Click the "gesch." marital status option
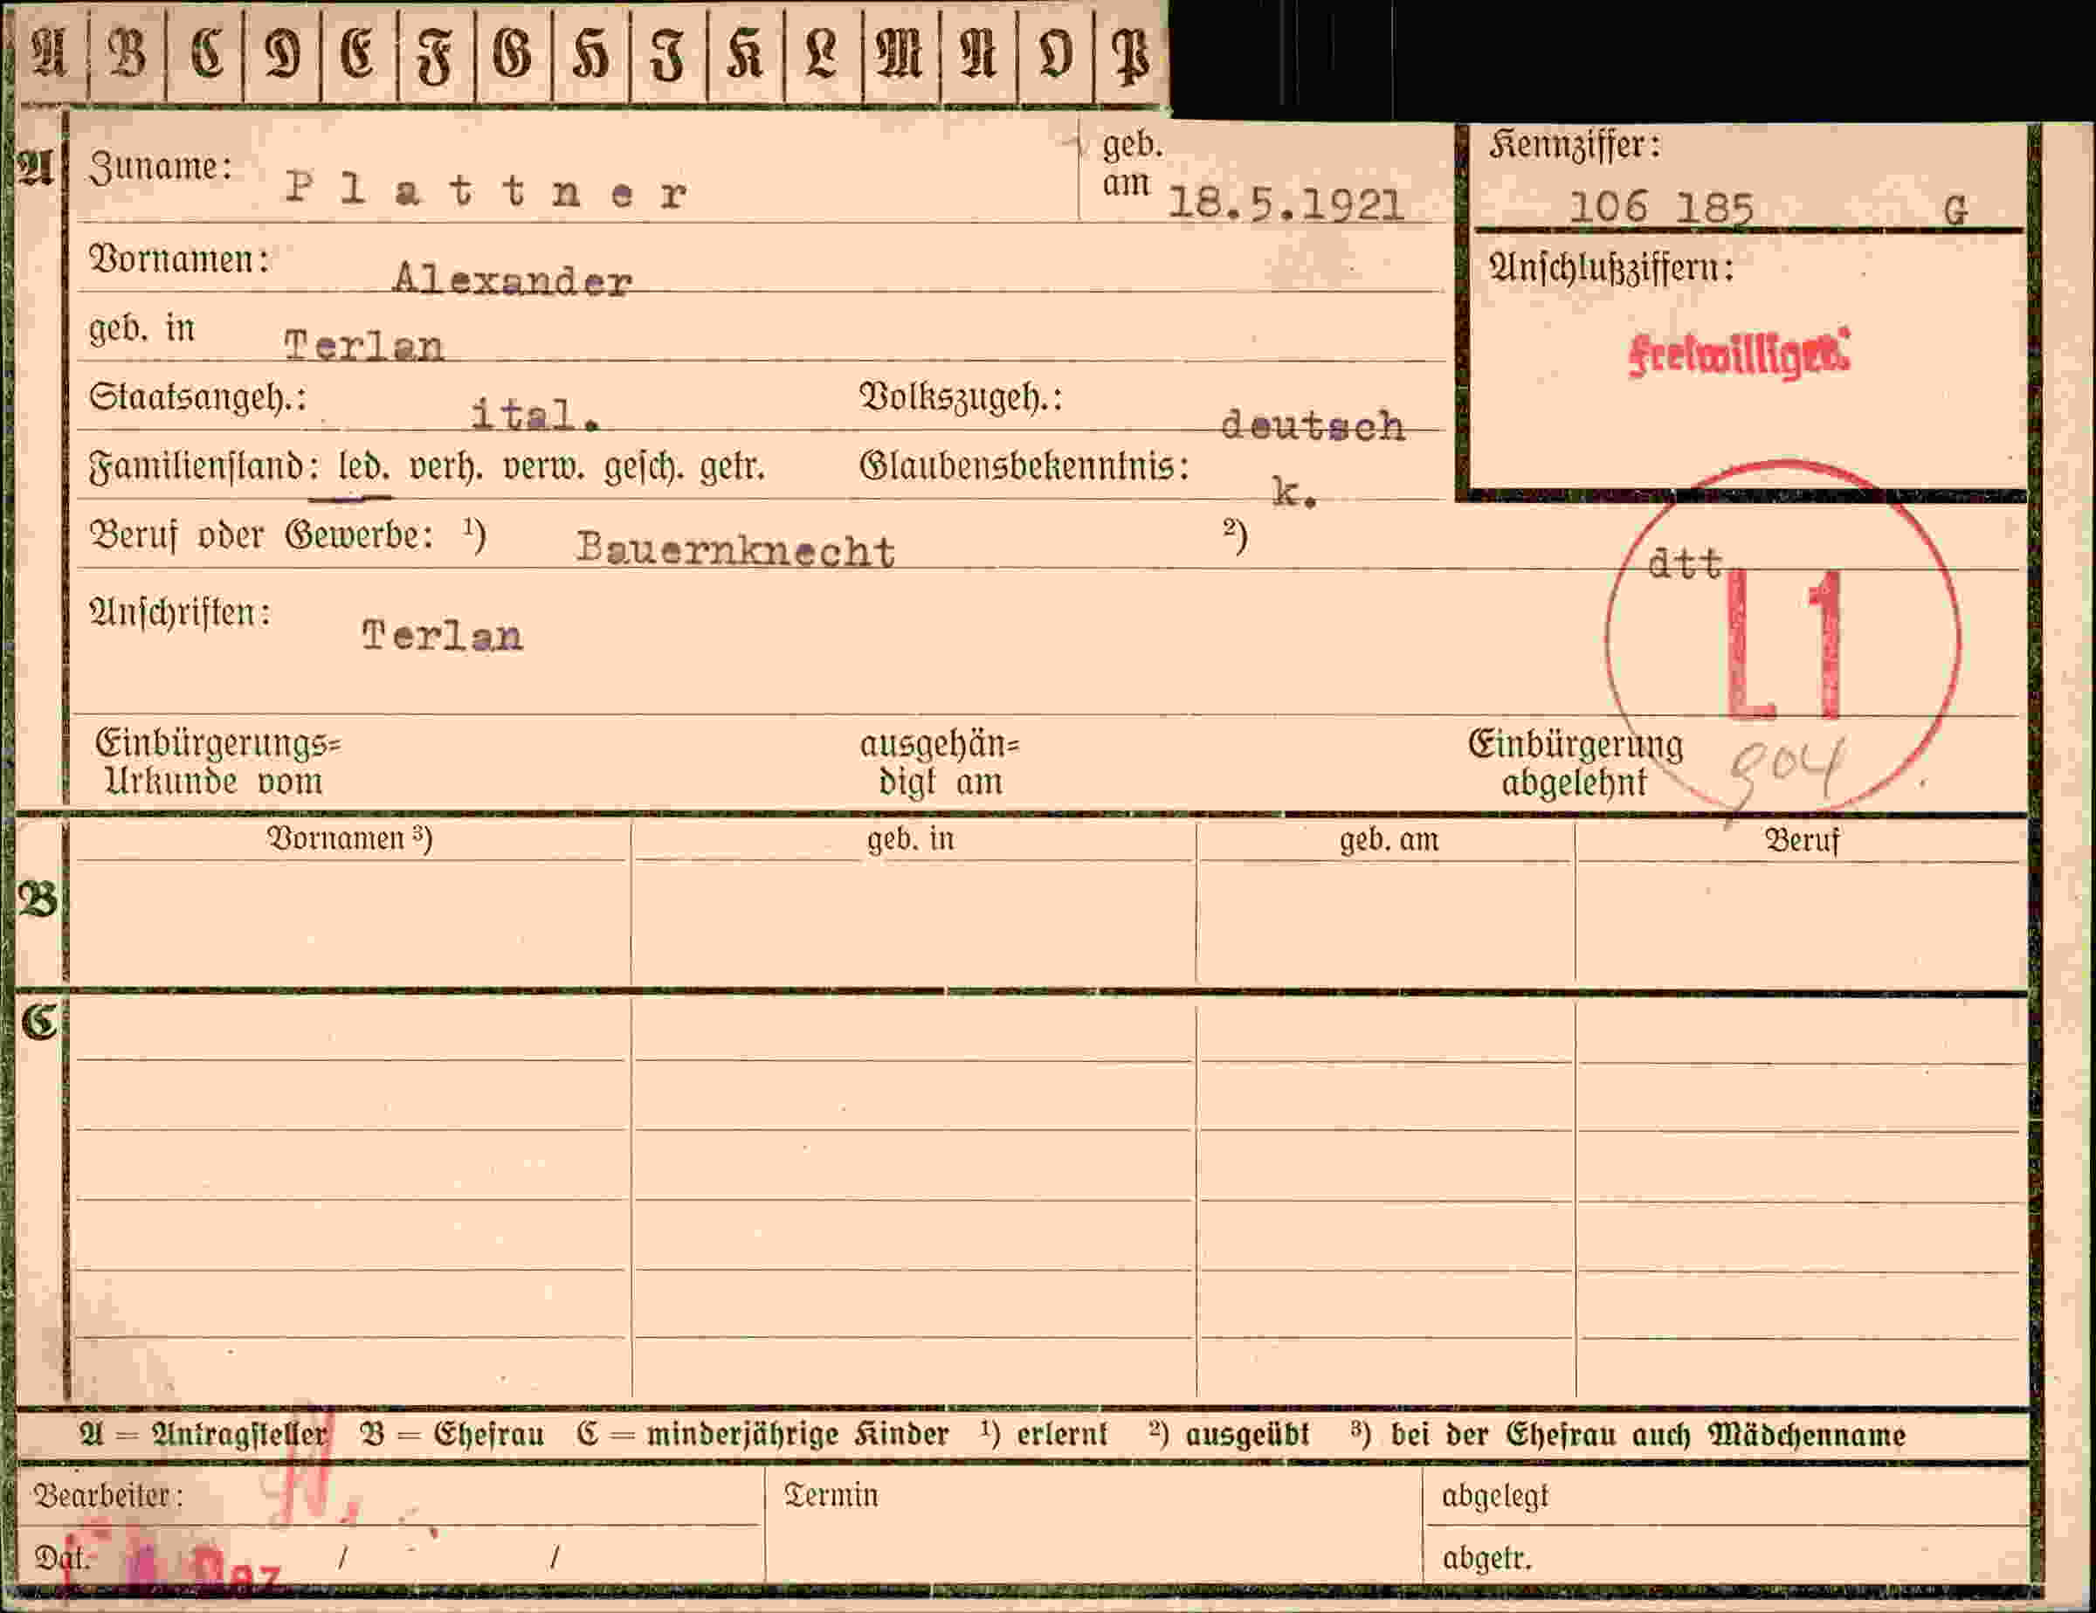Viewport: 2096px width, 1613px height. pos(642,467)
